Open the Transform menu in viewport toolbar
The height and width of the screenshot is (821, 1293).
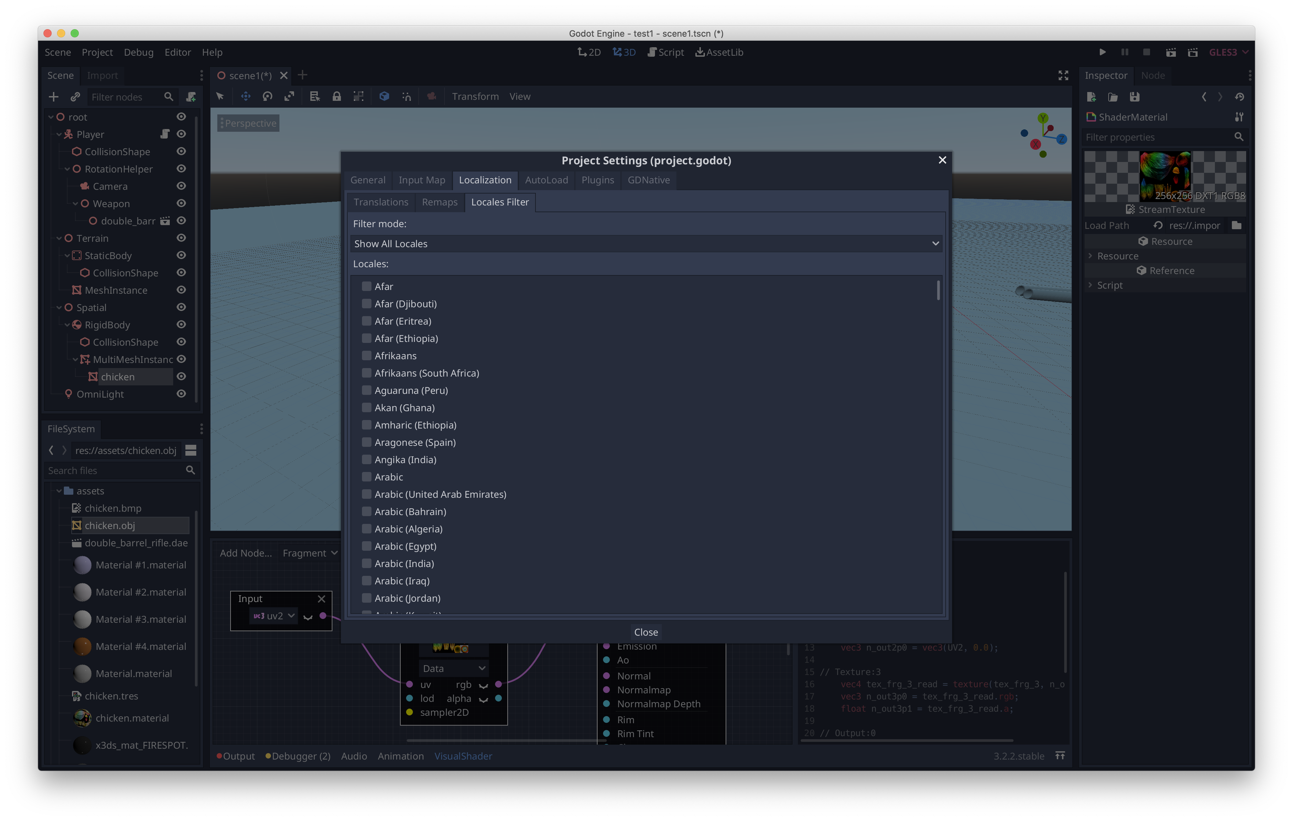tap(475, 96)
